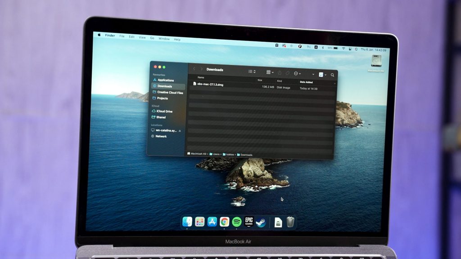Go back in the Finder window
This screenshot has height=259, width=461.
tap(194, 69)
